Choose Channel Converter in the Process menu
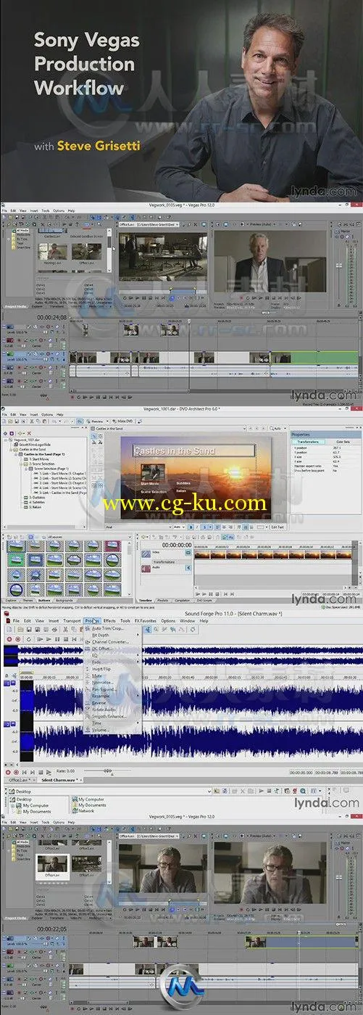 [x=110, y=641]
